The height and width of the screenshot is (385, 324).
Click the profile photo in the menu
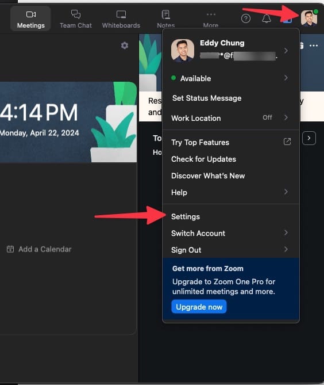point(183,50)
